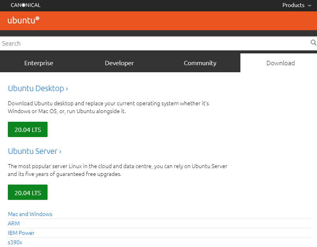Open the Ubuntu Desktop heading link
Viewport: 317px width, 247px height.
pyautogui.click(x=38, y=88)
